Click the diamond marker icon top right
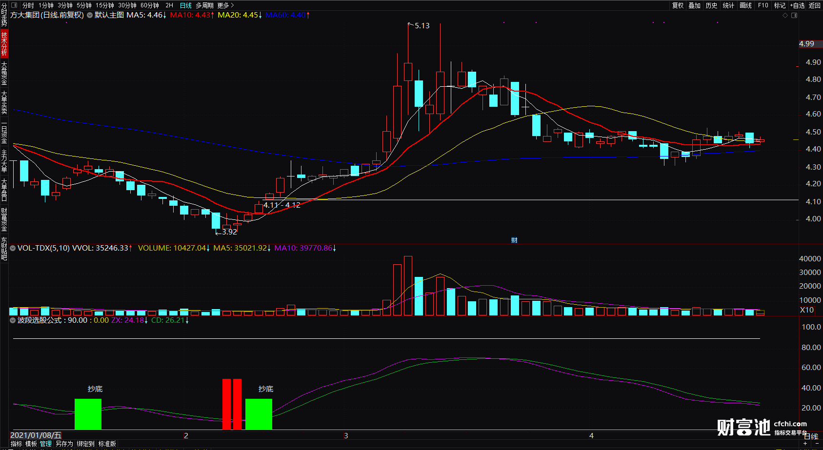The image size is (823, 450). (785, 16)
